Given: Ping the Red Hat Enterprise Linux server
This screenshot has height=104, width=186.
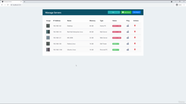Looking at the screenshot, I should 128,31.
